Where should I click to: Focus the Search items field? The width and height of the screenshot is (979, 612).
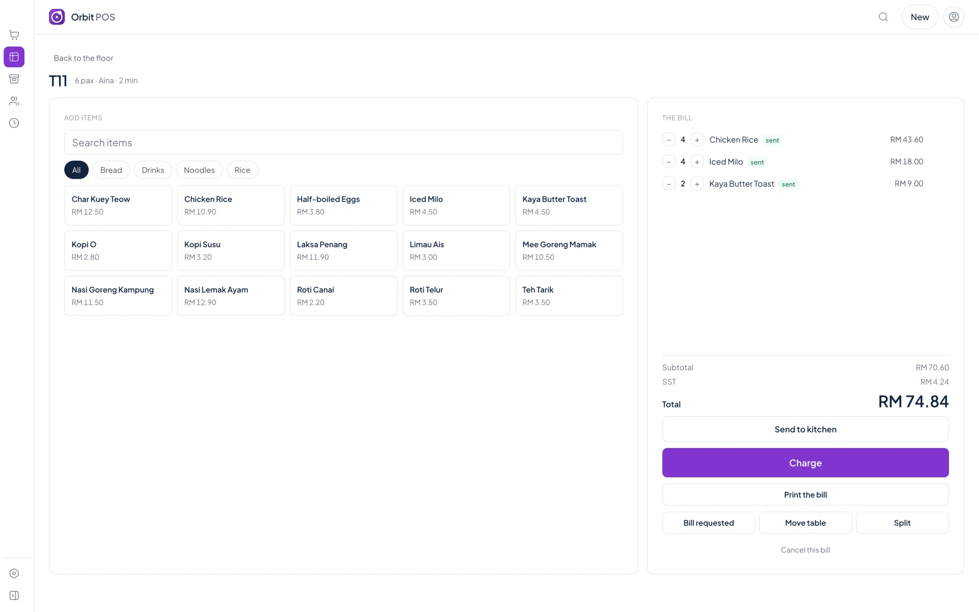click(x=344, y=142)
